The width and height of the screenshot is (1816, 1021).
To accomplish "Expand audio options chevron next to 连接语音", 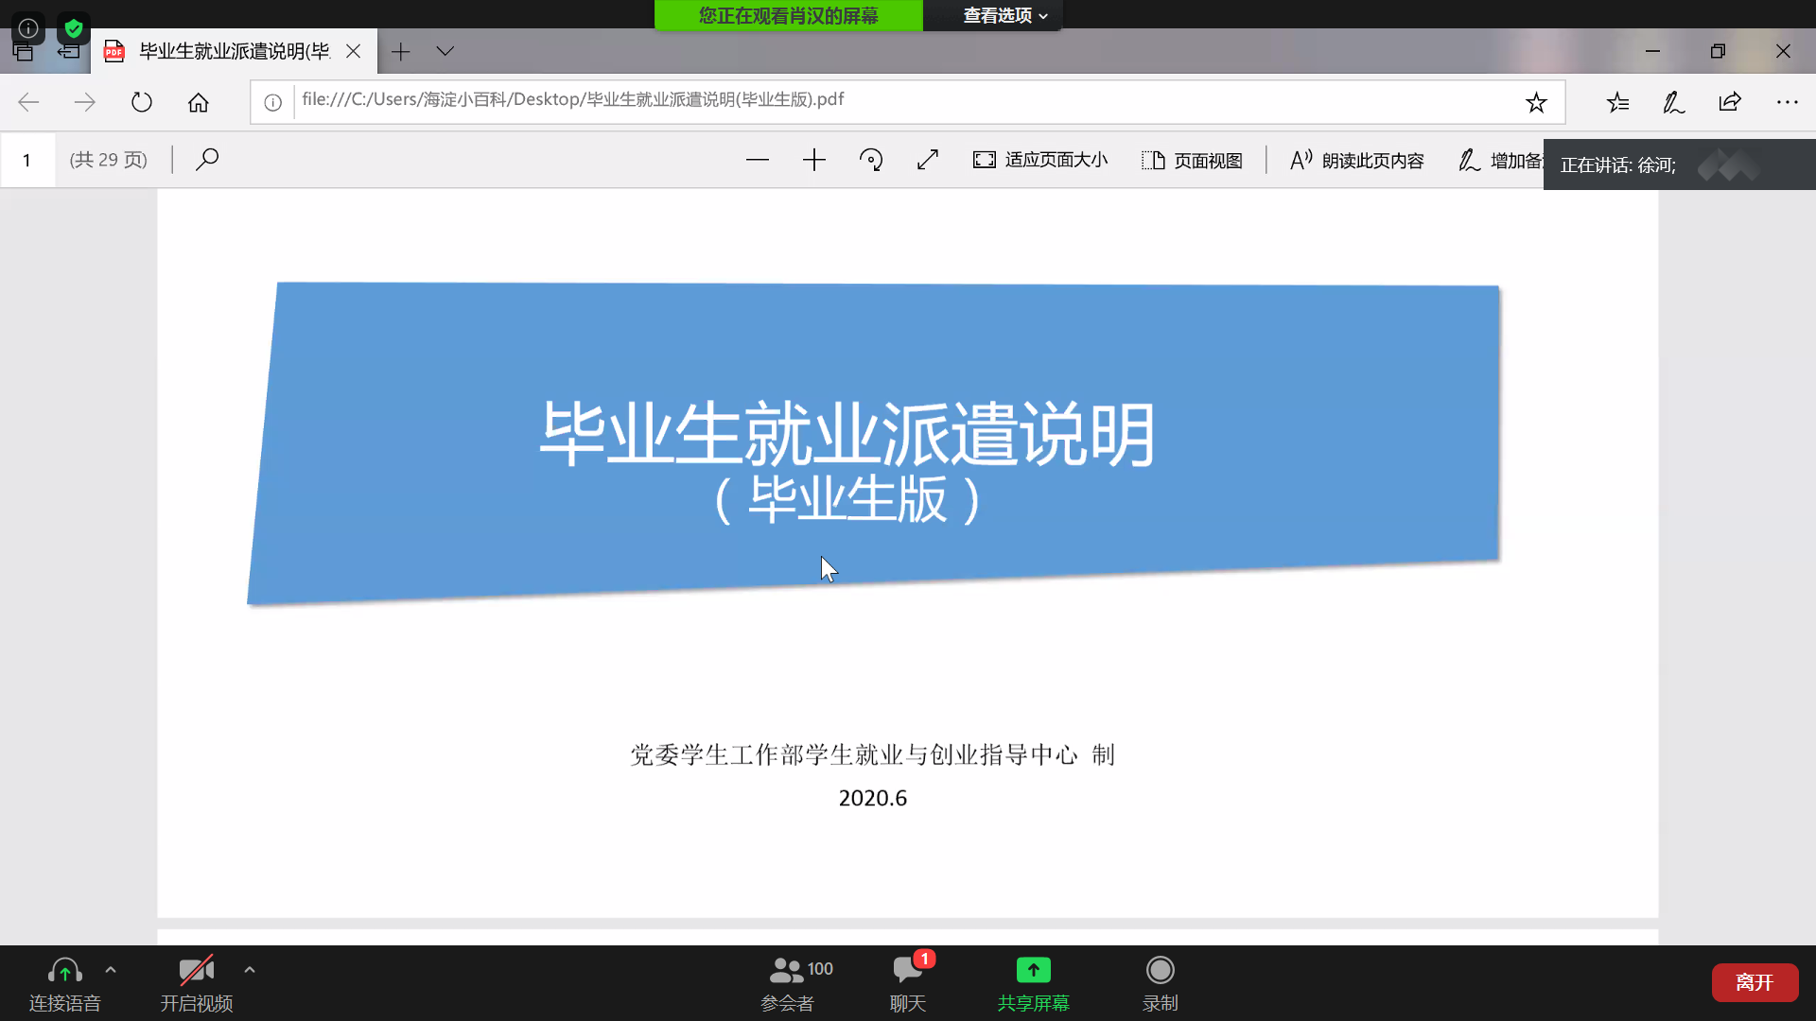I will pos(111,969).
